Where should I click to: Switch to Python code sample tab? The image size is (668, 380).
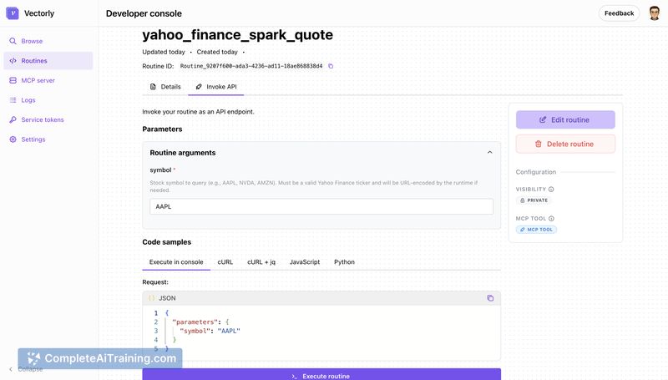click(x=344, y=261)
